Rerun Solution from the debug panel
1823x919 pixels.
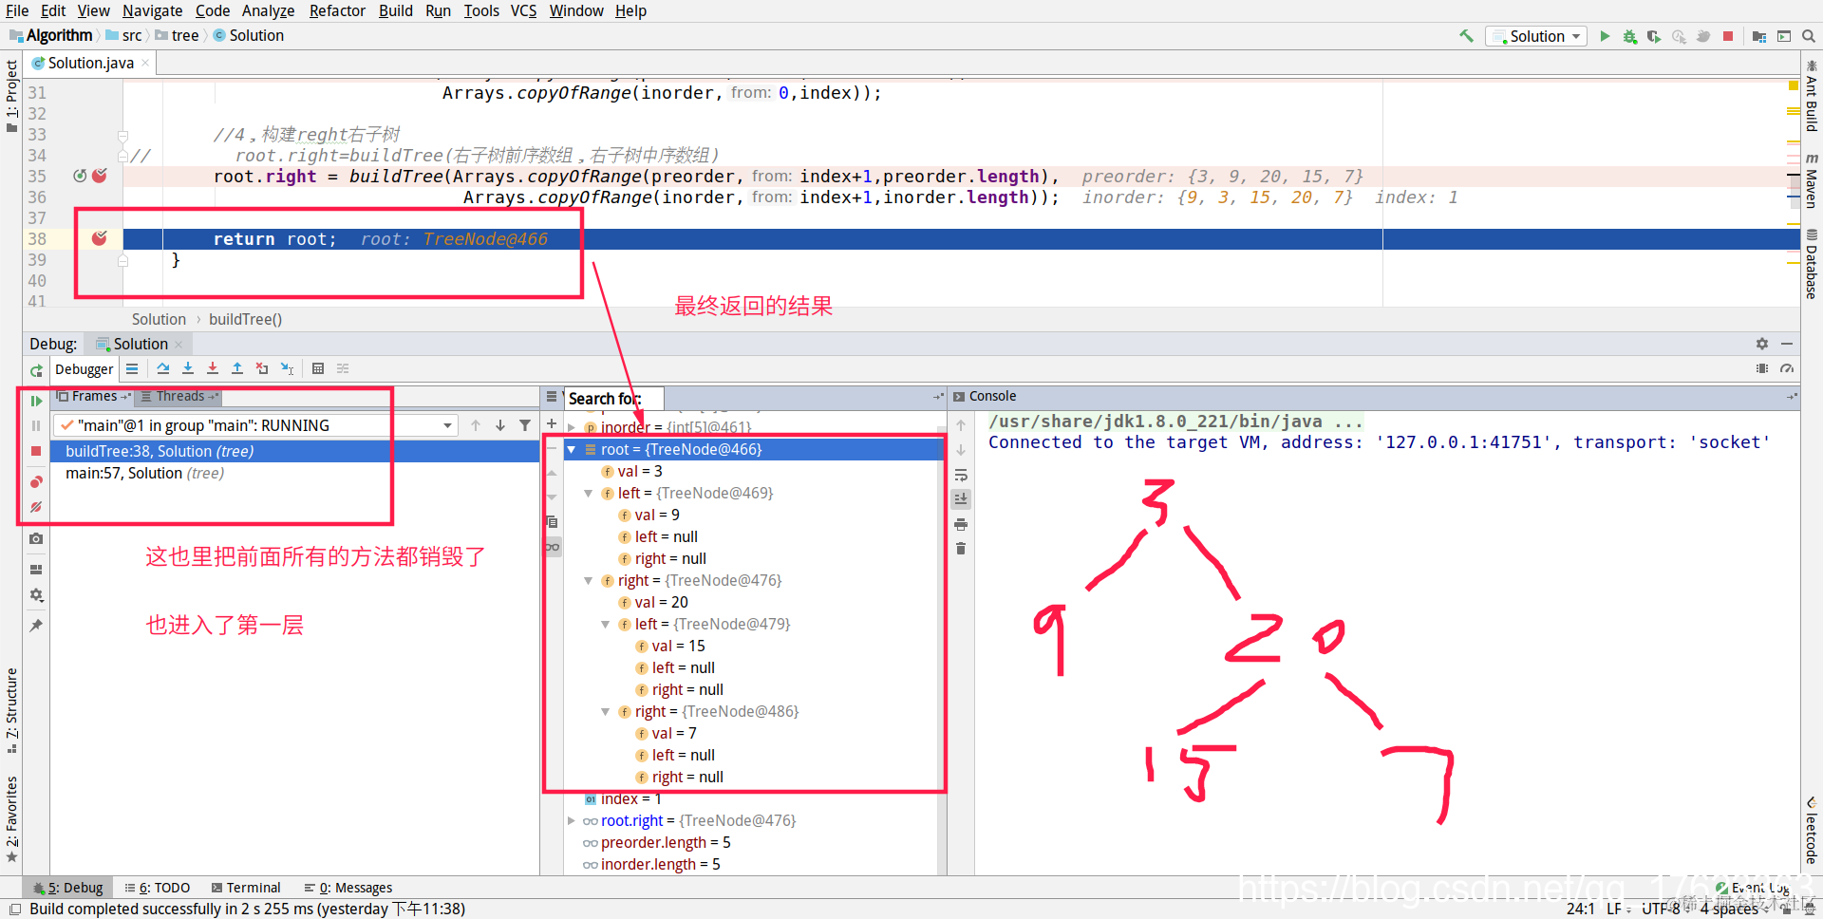[x=36, y=370]
